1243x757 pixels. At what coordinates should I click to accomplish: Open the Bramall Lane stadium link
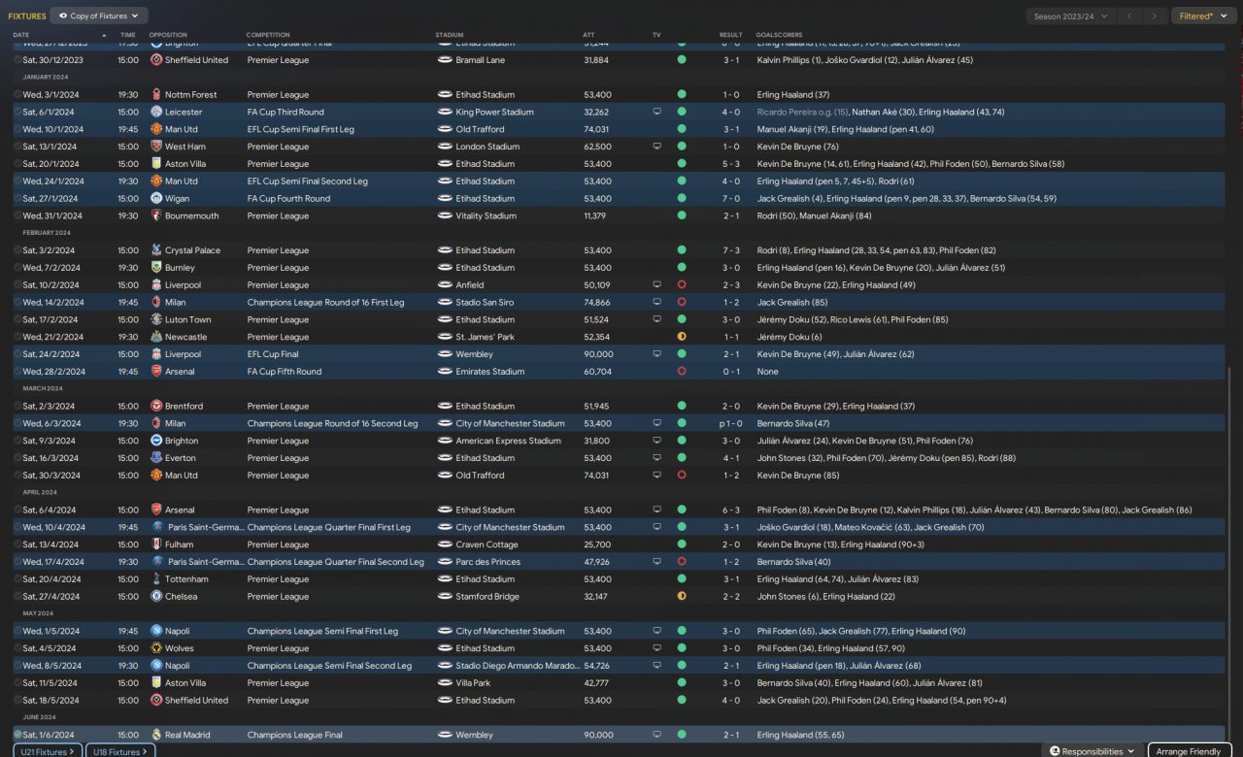pos(479,60)
